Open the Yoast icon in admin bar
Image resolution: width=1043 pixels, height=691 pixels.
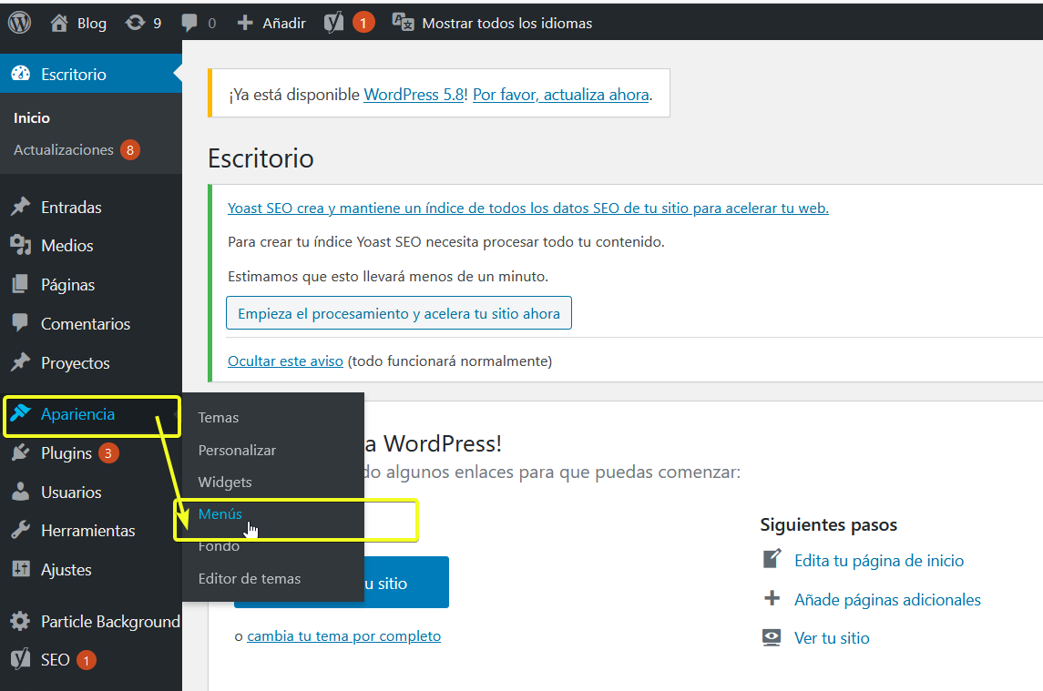334,24
